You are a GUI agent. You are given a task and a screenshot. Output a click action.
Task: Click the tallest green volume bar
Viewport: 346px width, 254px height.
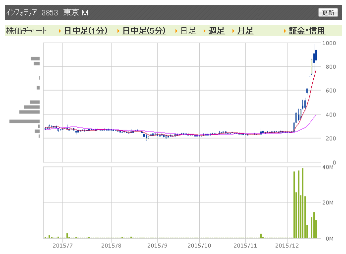[302, 203]
